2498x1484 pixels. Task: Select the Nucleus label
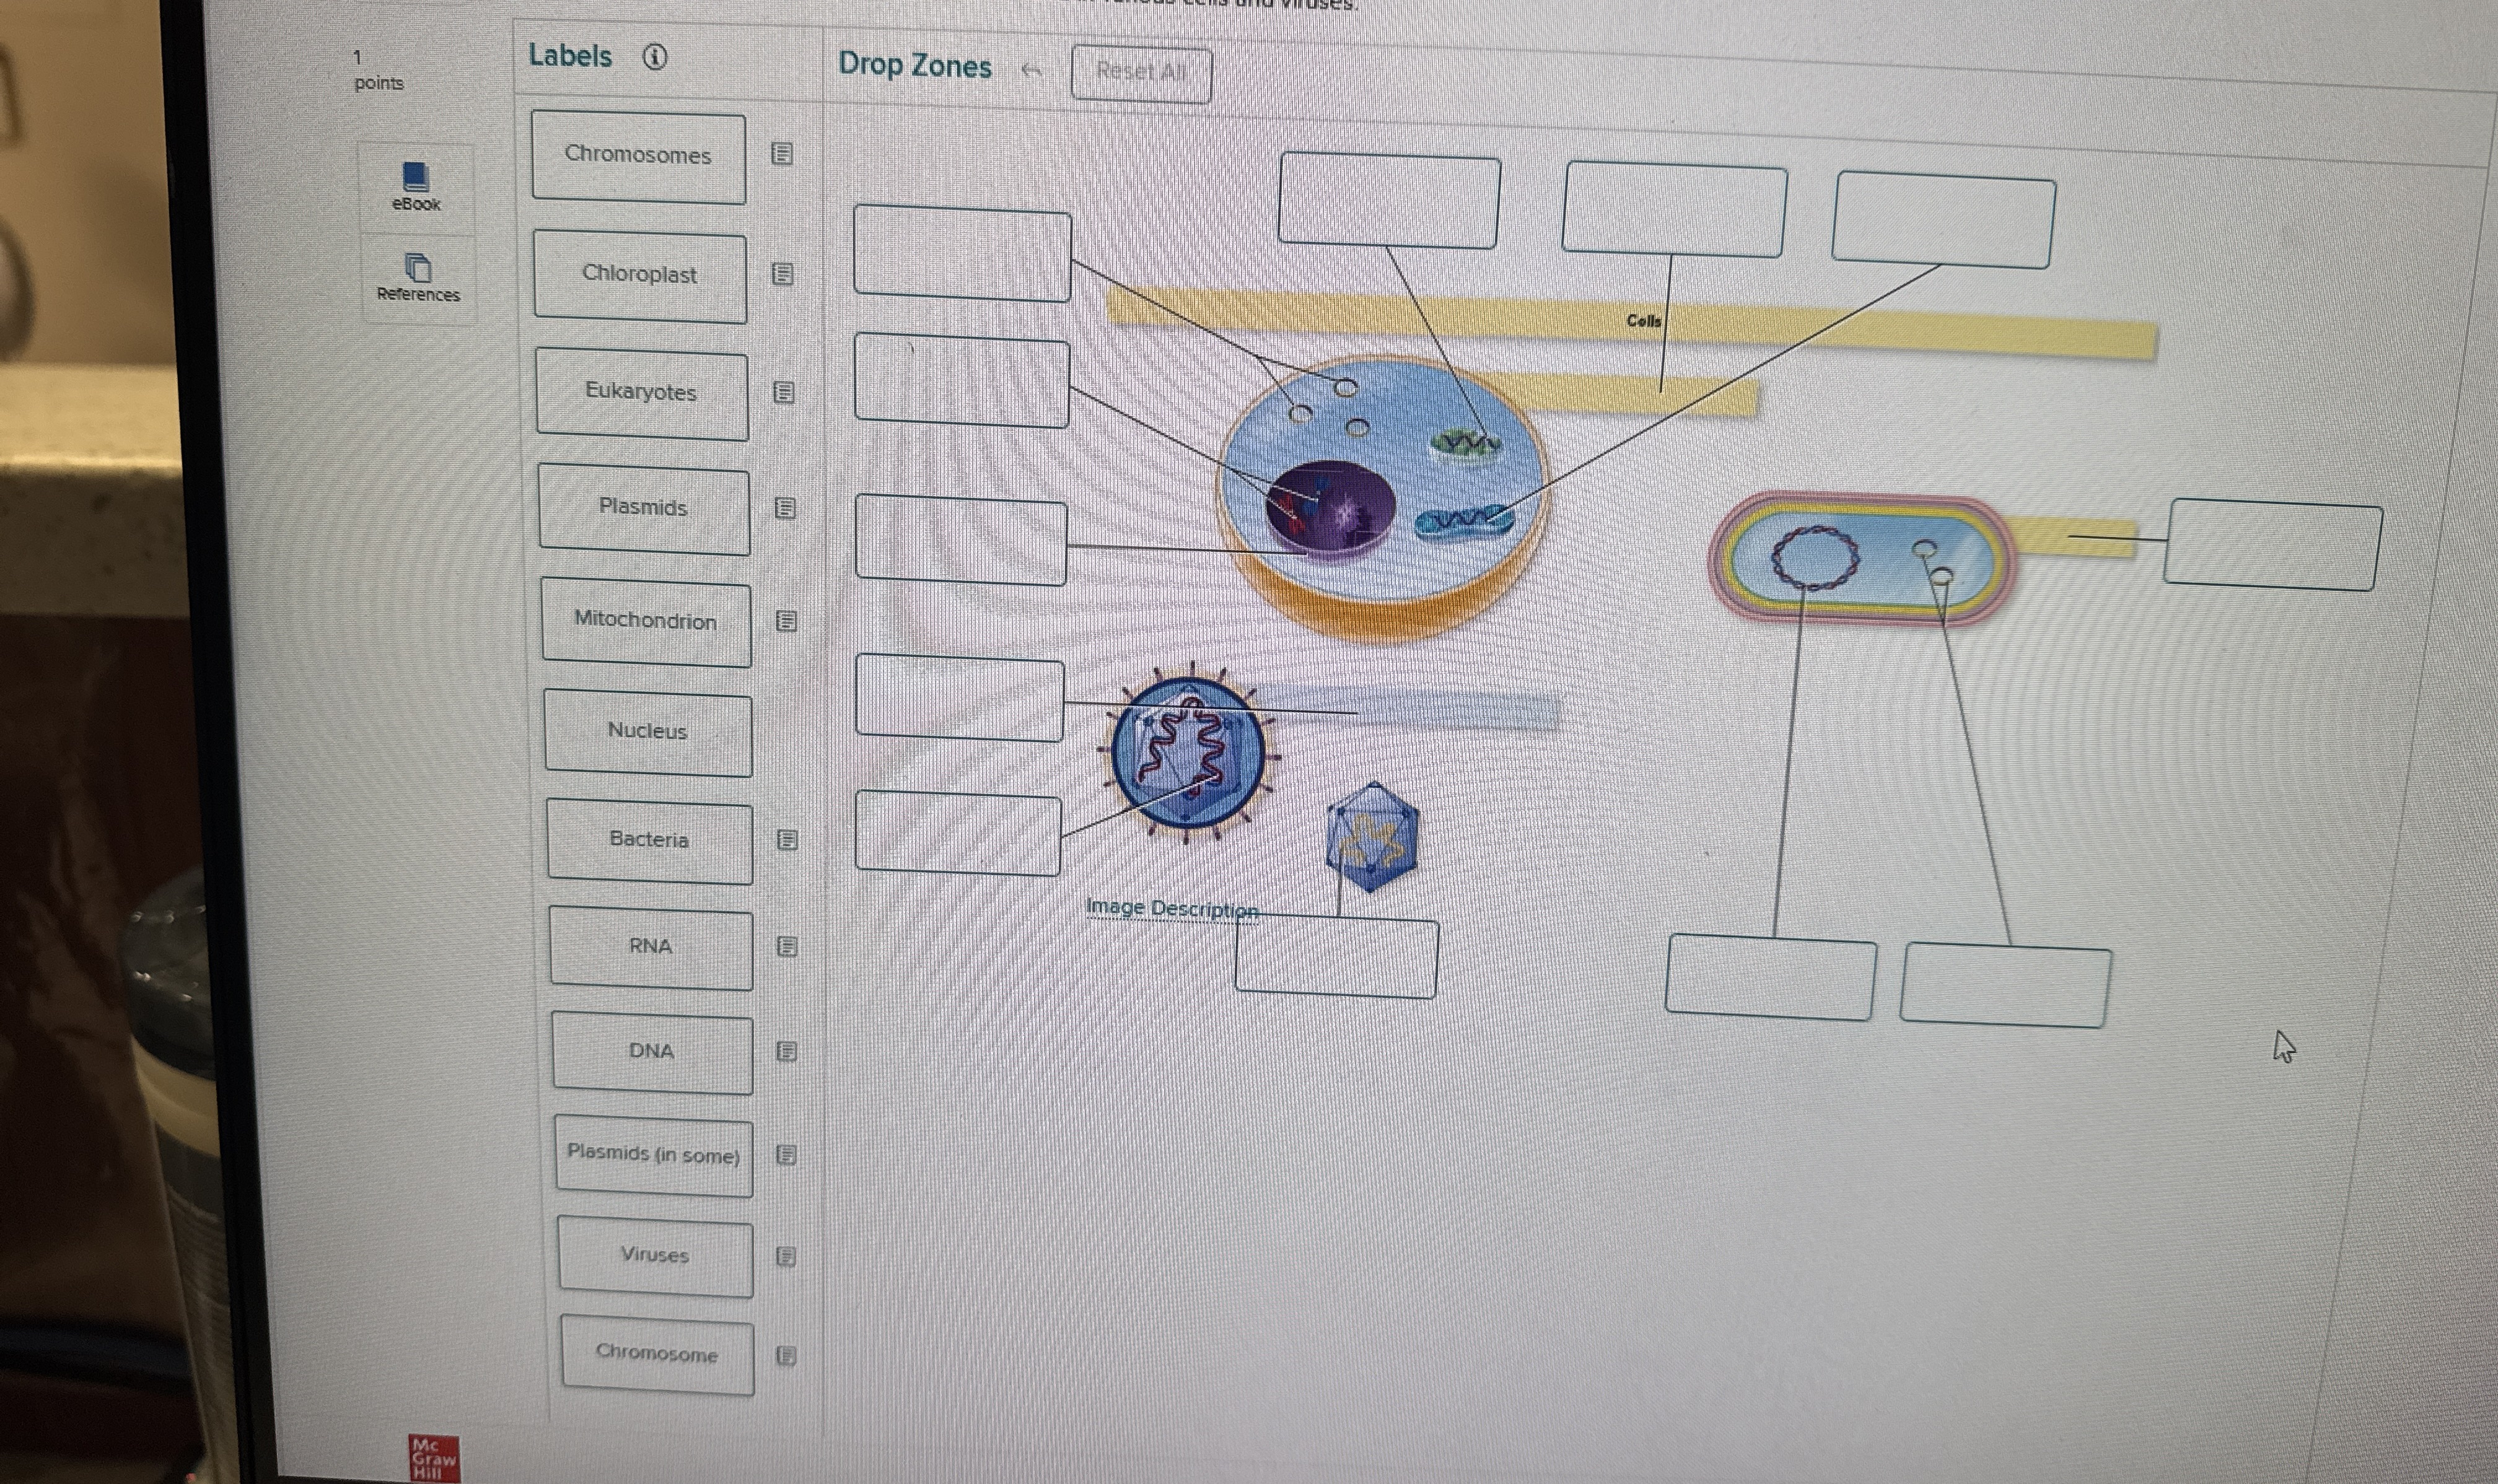click(648, 732)
